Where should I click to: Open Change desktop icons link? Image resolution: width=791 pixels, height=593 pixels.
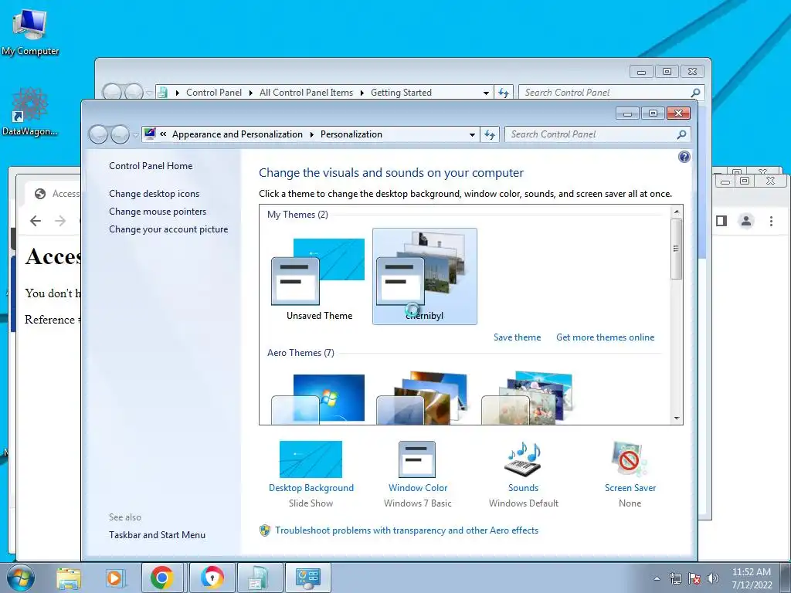coord(154,194)
